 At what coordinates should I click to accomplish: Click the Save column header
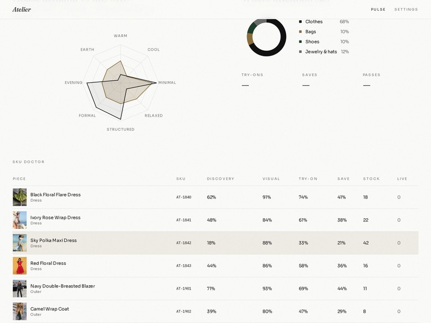(344, 179)
